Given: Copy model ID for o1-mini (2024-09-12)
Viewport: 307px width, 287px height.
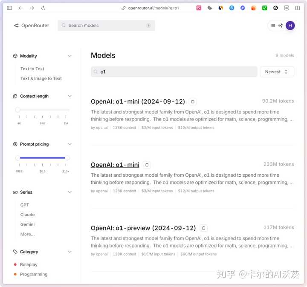Looking at the screenshot, I should (193, 102).
